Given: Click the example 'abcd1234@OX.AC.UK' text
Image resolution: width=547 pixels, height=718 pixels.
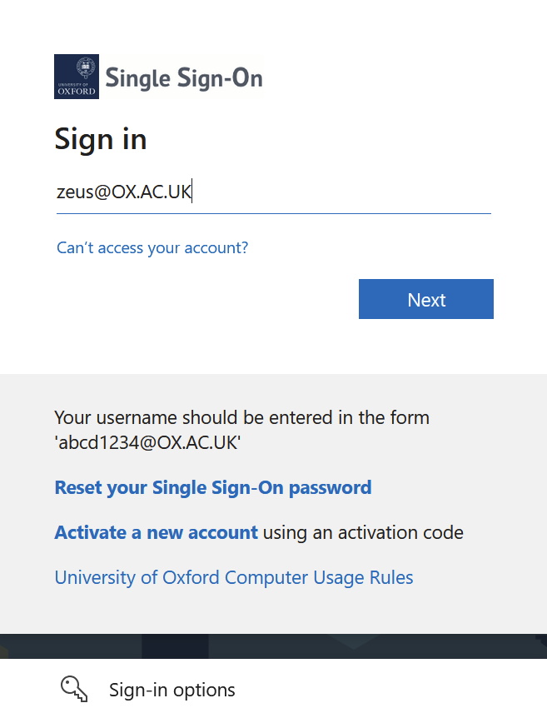Looking at the screenshot, I should click(147, 443).
